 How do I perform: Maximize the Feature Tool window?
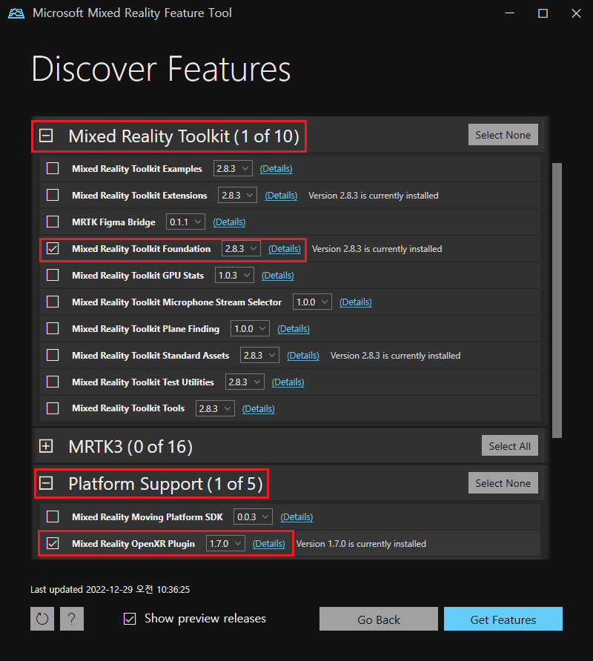(x=543, y=13)
